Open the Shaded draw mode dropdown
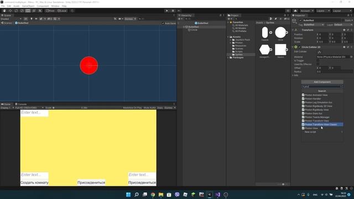Screen dimensions: 354x199 [11, 19]
